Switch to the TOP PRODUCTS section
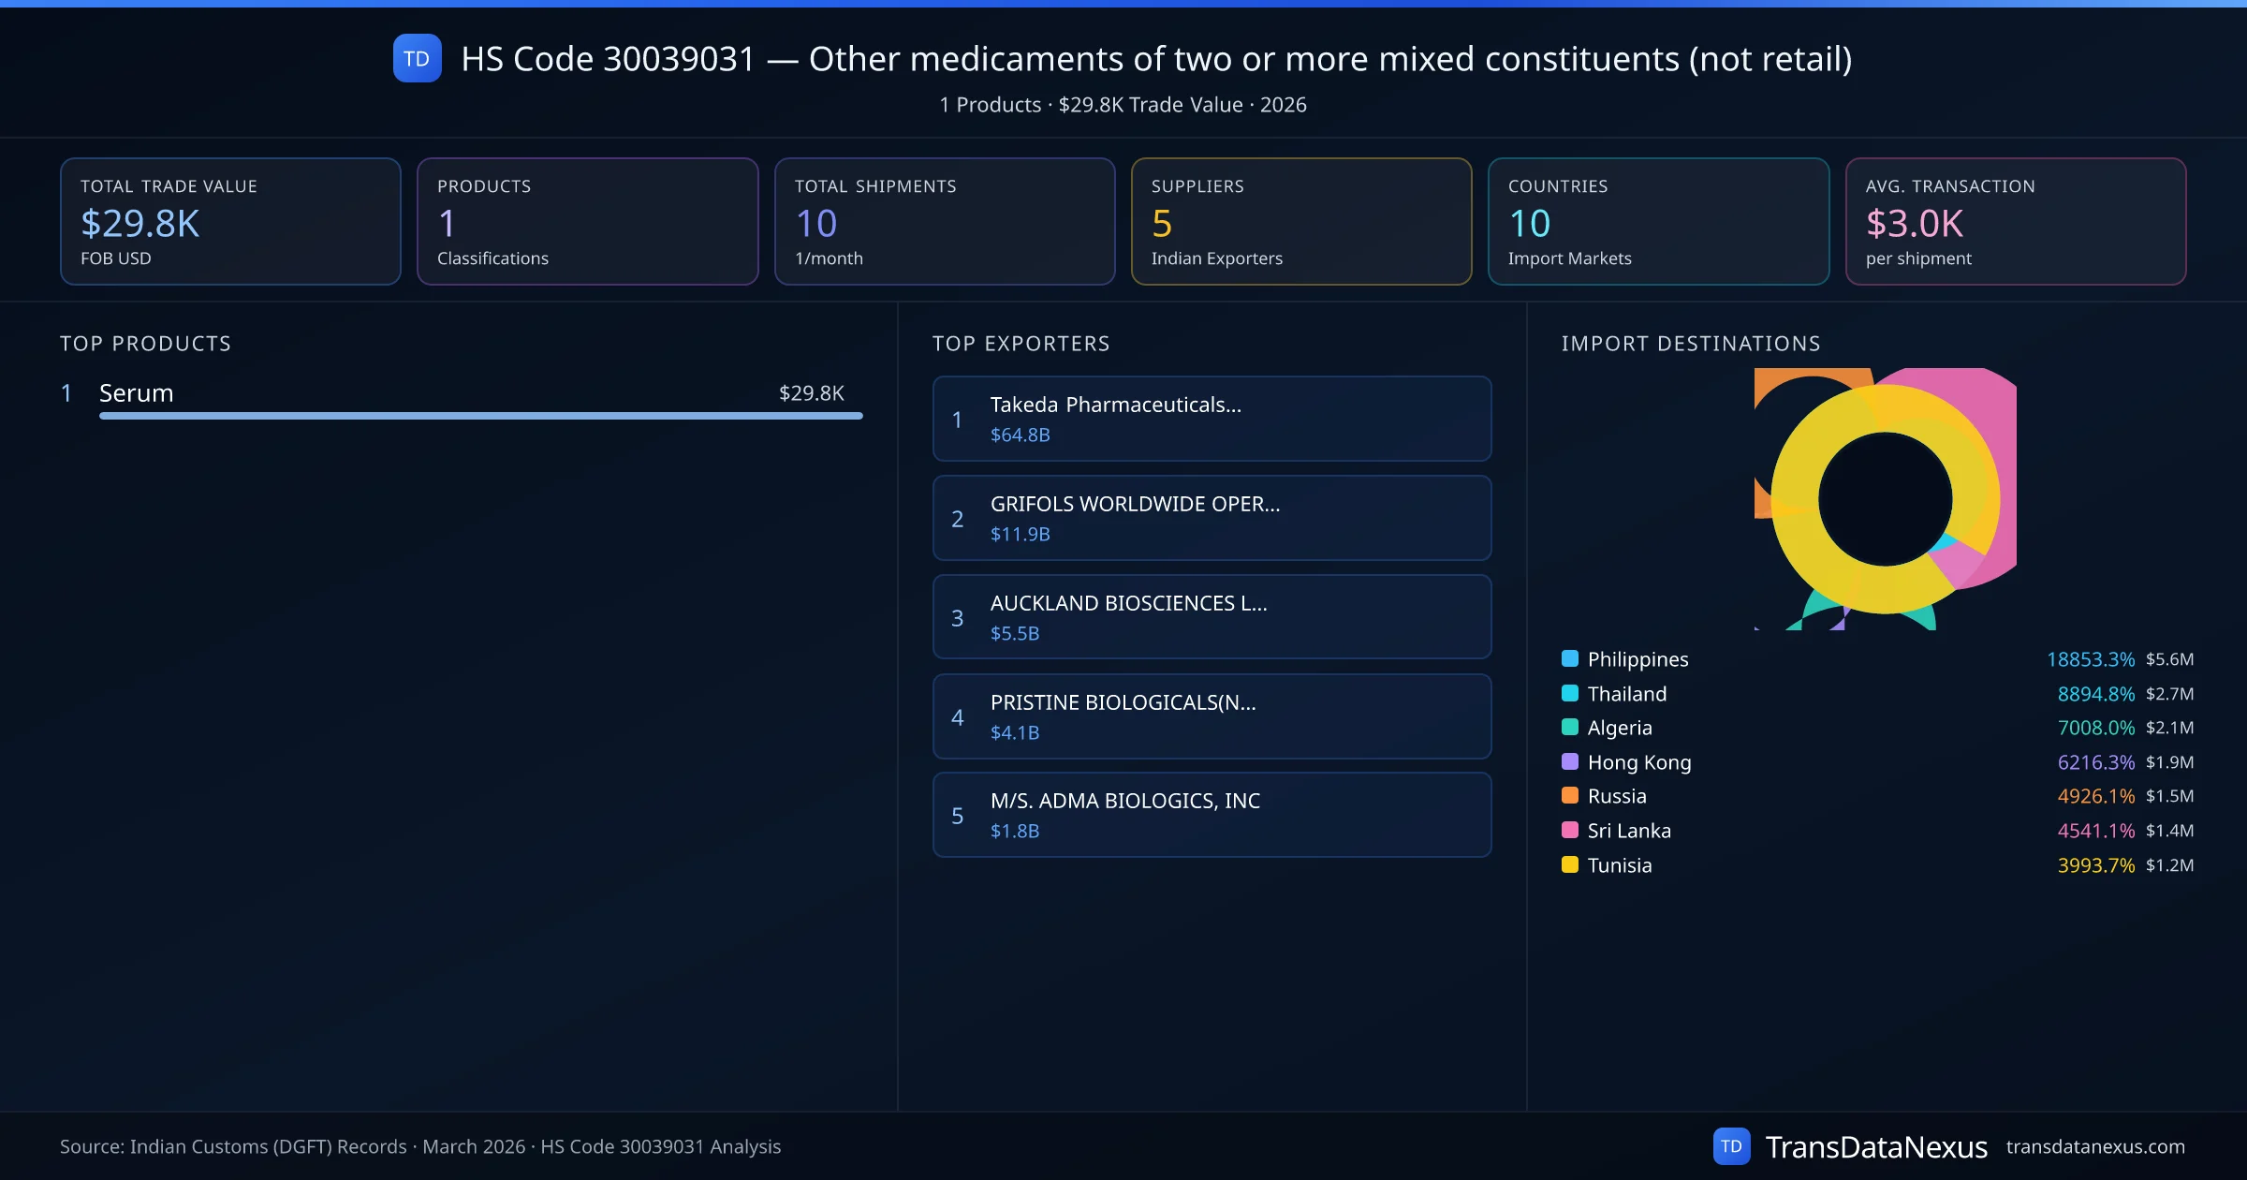The width and height of the screenshot is (2247, 1180). pos(145,344)
